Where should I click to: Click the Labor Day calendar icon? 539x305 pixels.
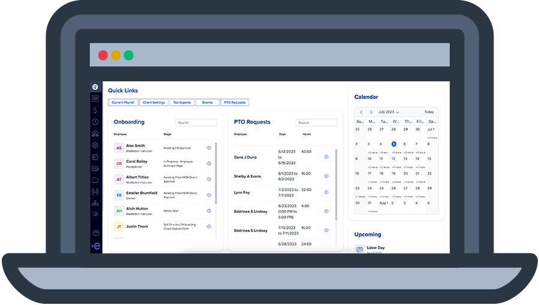pos(359,249)
